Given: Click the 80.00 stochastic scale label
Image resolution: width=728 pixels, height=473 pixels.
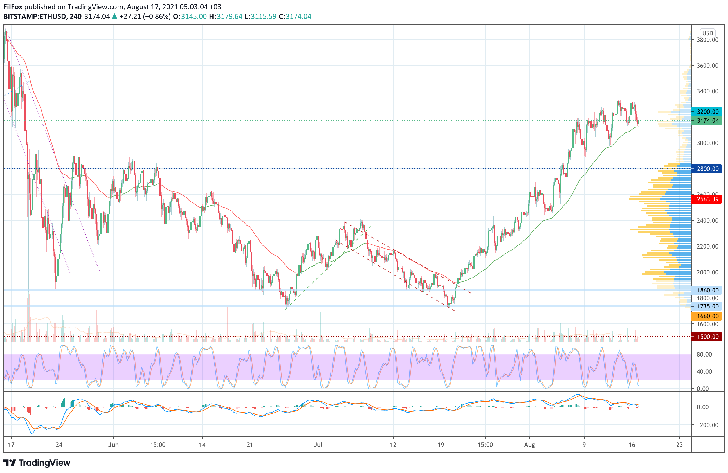Looking at the screenshot, I should pyautogui.click(x=704, y=354).
